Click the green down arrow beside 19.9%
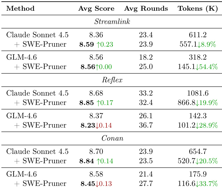The image size is (222, 189). [197, 103]
